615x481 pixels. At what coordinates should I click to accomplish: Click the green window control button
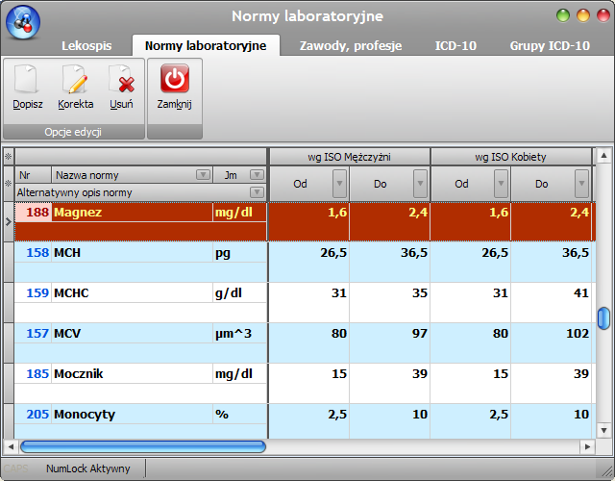point(563,15)
